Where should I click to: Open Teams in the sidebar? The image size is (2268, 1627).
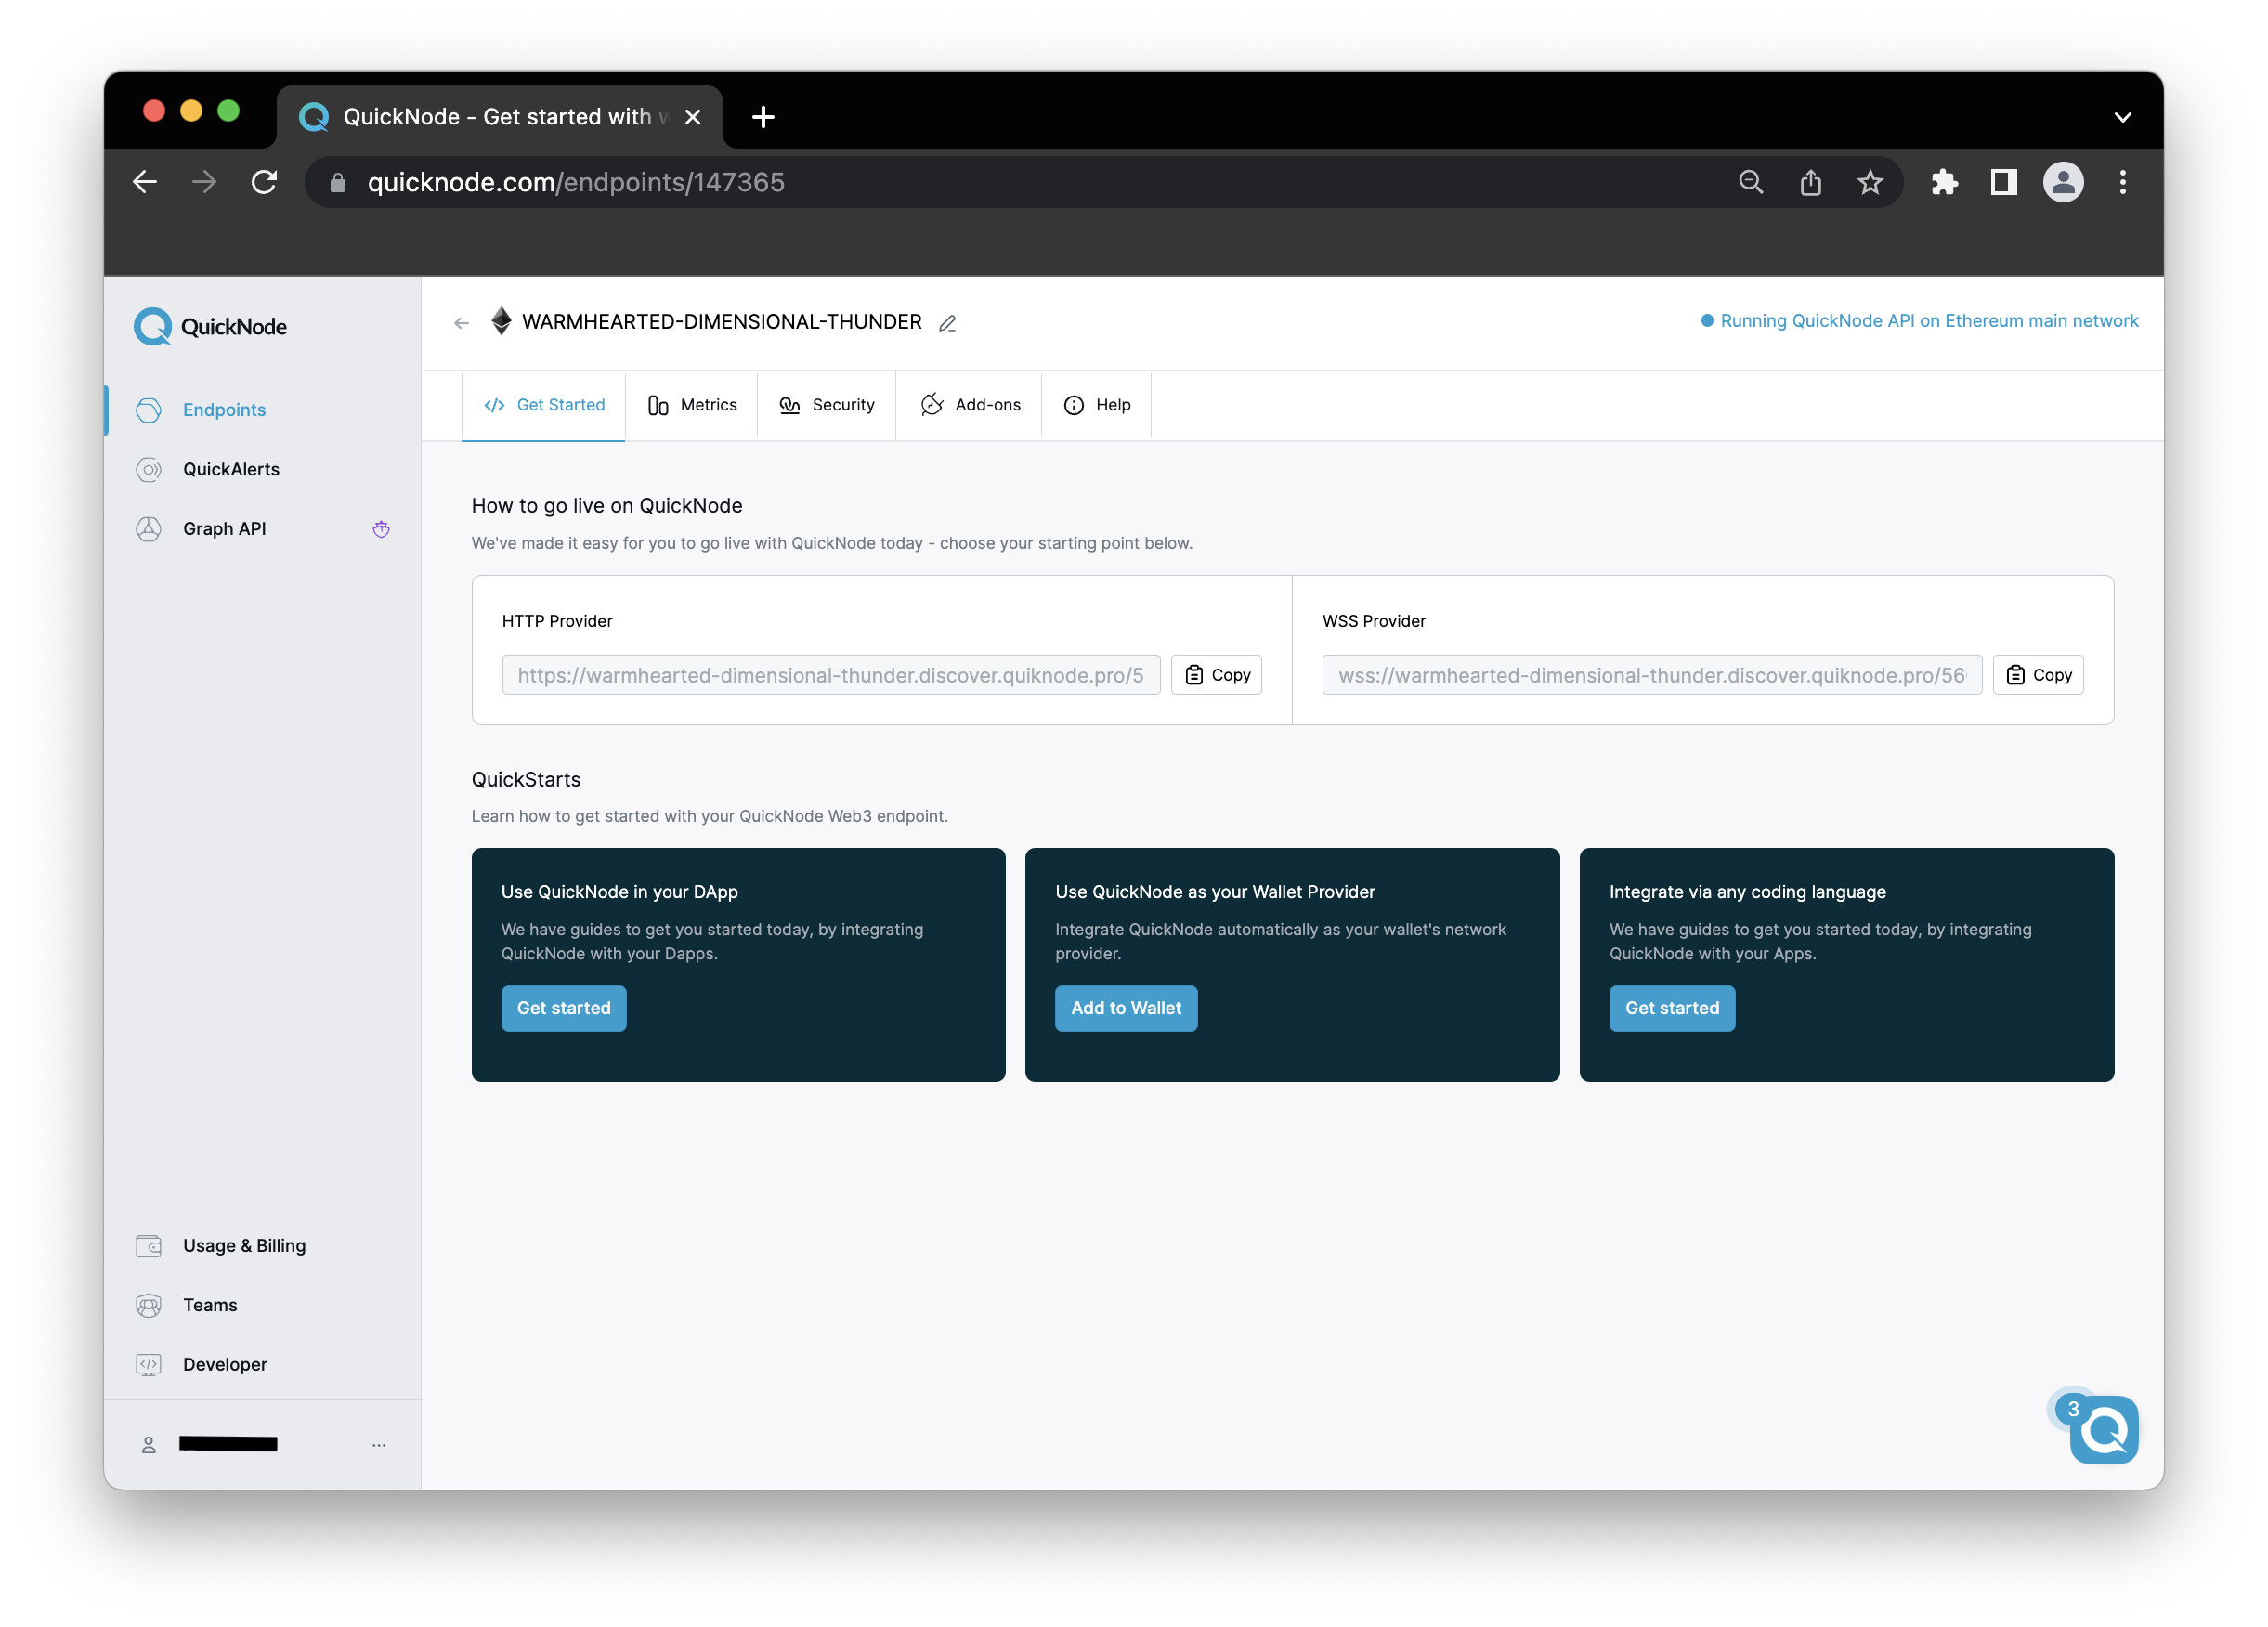[210, 1305]
